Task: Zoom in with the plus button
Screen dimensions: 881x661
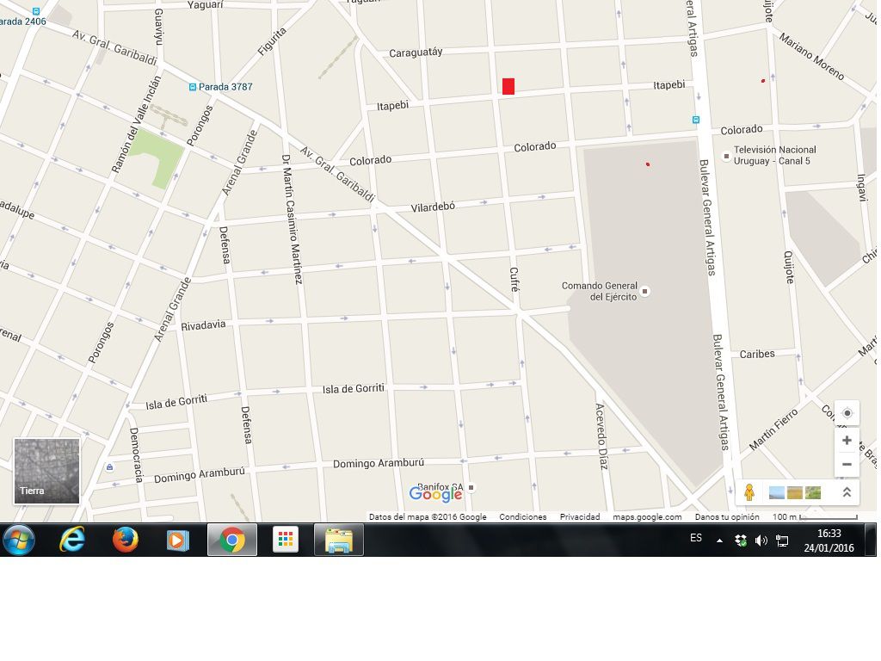Action: pos(847,441)
